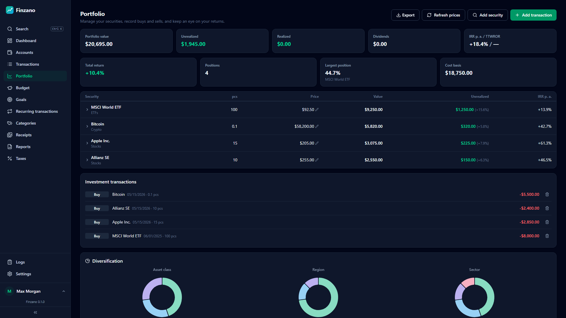
Task: Click the Positions count 4
Action: pos(207,73)
